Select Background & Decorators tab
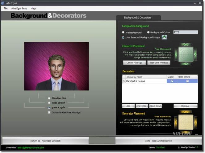 coord(138,18)
